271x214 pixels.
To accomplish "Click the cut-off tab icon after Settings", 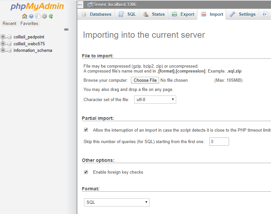I will [265, 14].
